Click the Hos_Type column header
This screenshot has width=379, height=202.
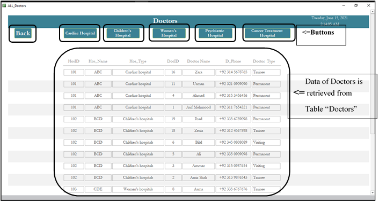point(138,61)
